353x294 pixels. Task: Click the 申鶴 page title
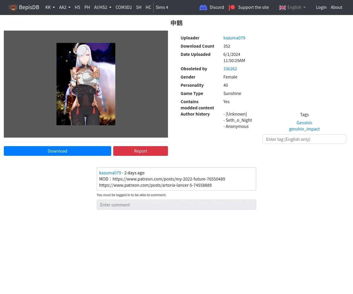(176, 23)
